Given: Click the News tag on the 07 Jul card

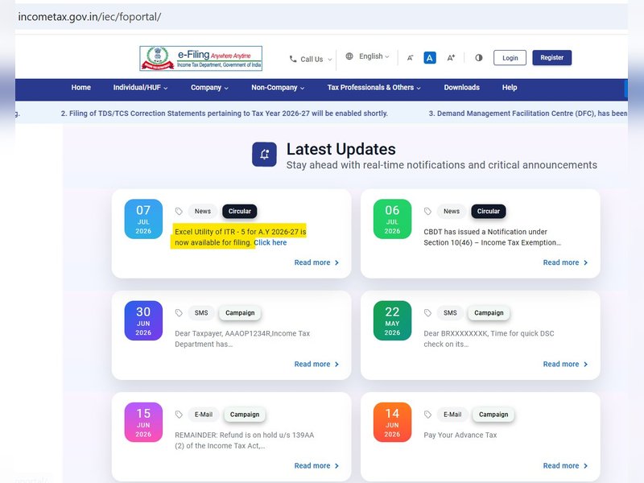Looking at the screenshot, I should click(x=203, y=211).
